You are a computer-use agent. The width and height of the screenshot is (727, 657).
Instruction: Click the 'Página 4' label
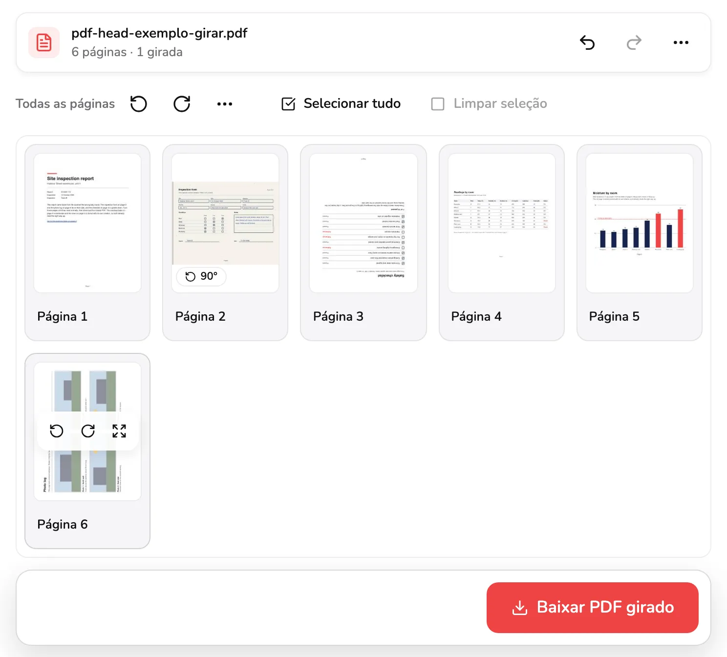[476, 316]
